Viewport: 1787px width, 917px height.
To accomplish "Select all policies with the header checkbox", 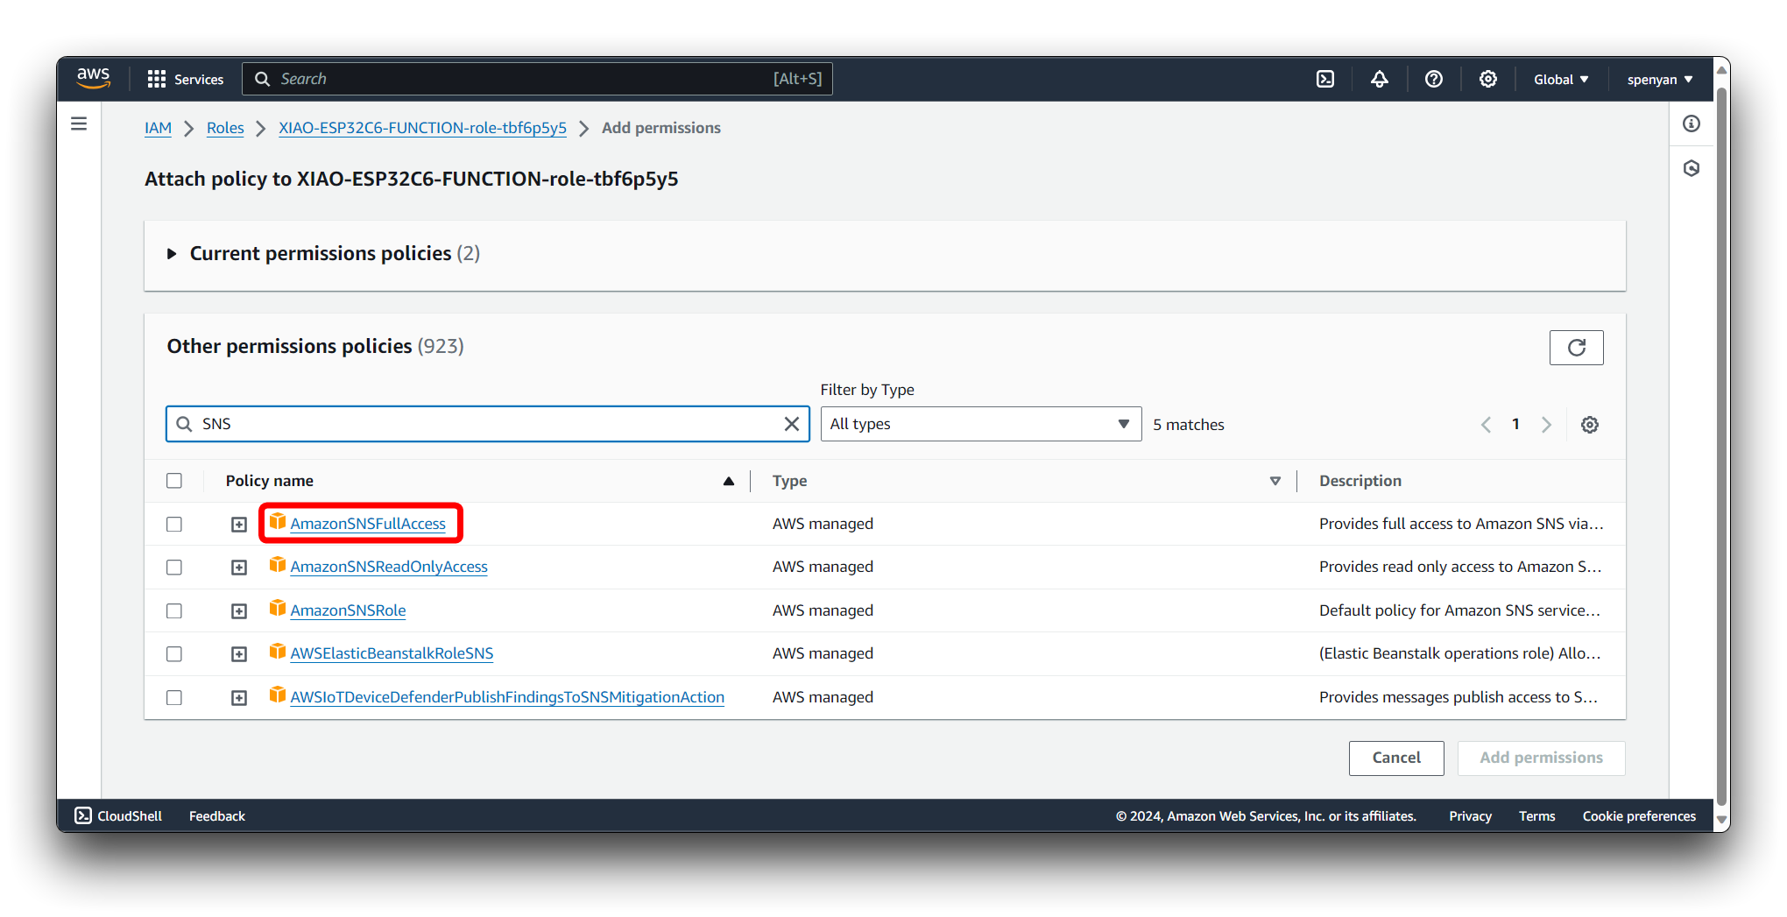I will pyautogui.click(x=174, y=481).
